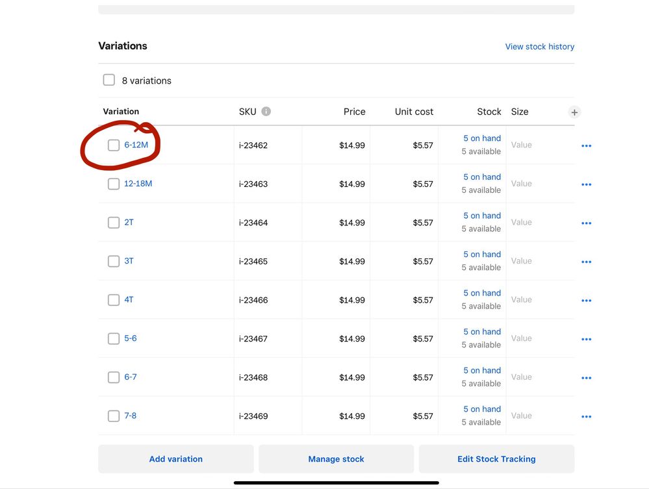Click the SKU info icon
Screen dimensions: 649x489
point(266,112)
